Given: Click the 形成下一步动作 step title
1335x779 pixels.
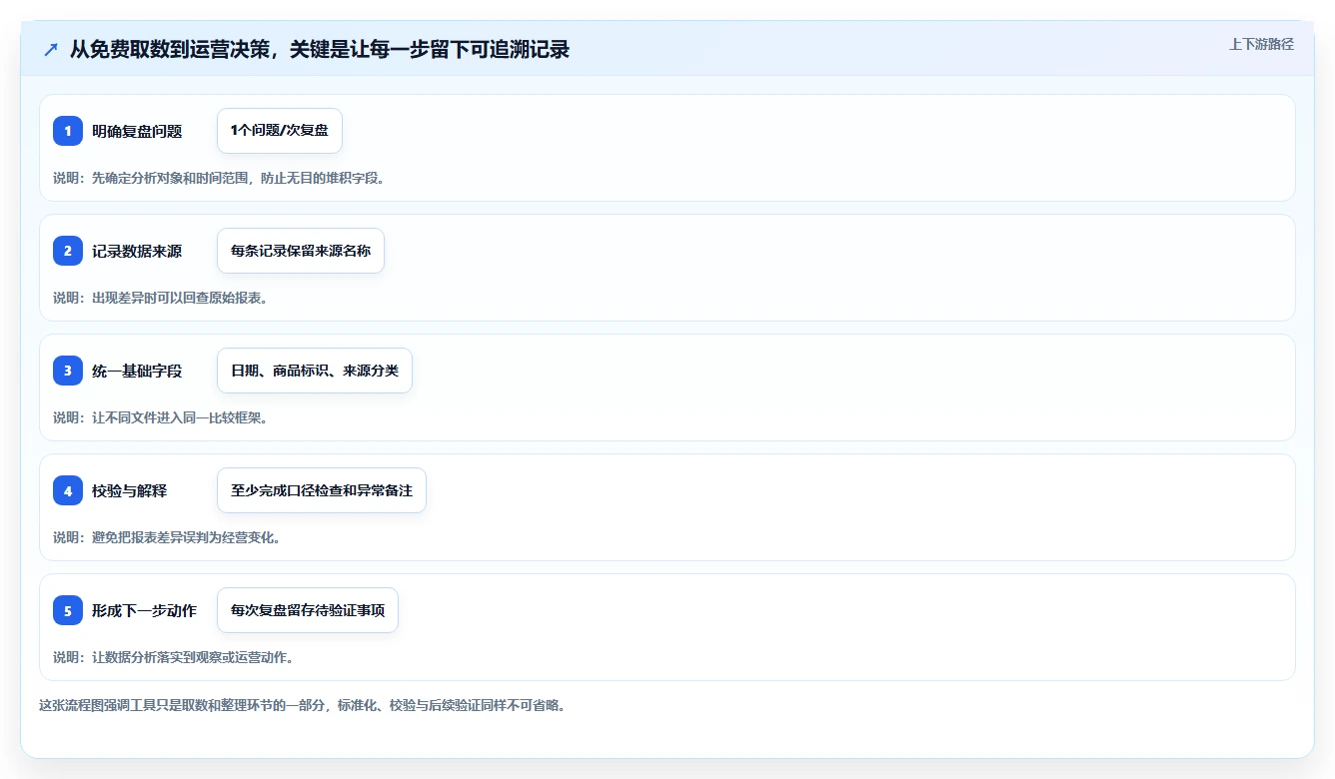Looking at the screenshot, I should (144, 610).
